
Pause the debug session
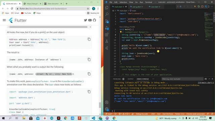[181, 7]
